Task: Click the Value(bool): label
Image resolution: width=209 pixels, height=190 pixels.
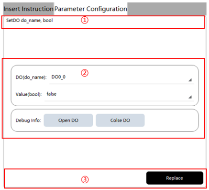Action: click(29, 94)
